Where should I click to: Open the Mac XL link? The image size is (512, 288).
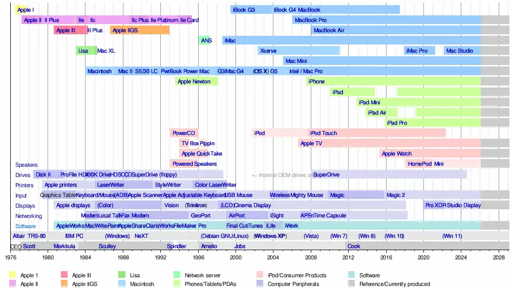coord(106,51)
